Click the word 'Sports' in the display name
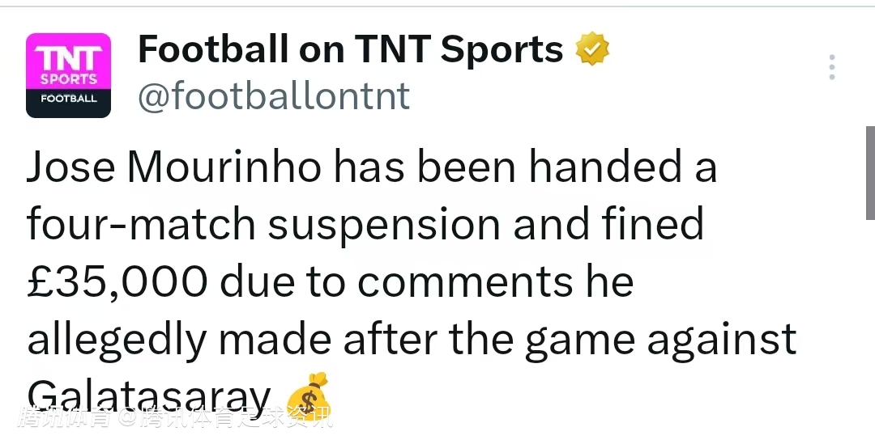 pyautogui.click(x=502, y=50)
